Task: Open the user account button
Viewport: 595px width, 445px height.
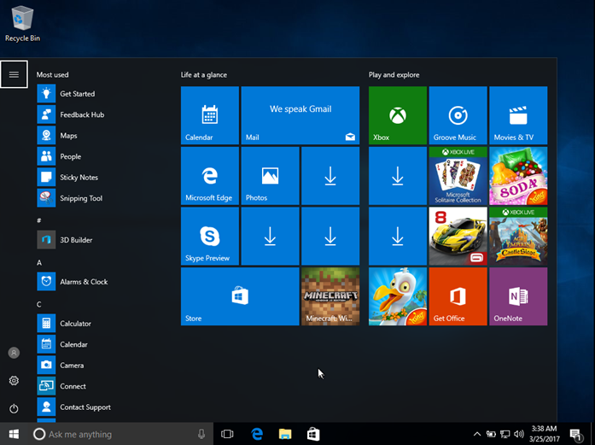Action: click(14, 353)
